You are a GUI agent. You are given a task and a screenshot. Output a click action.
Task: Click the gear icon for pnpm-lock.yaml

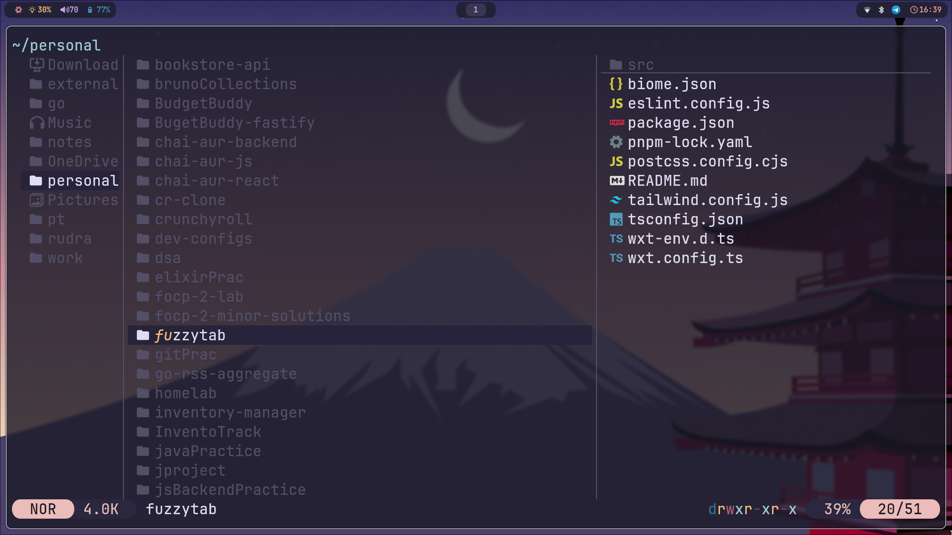click(x=616, y=142)
